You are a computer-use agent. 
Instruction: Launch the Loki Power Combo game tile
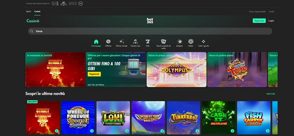point(113,118)
